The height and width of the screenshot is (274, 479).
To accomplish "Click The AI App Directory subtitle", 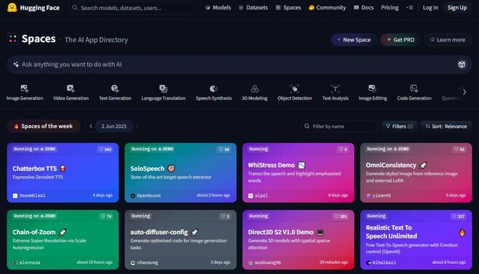I will tap(96, 40).
